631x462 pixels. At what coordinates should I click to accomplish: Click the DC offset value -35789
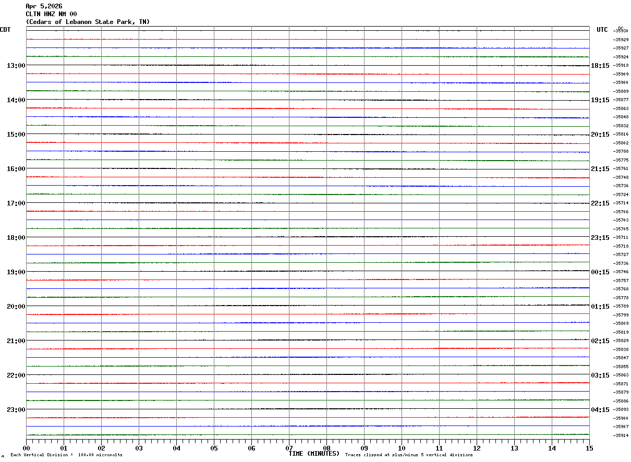pos(621,306)
